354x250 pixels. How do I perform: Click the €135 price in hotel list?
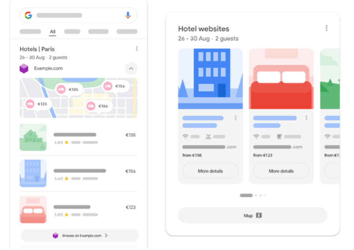[130, 135]
